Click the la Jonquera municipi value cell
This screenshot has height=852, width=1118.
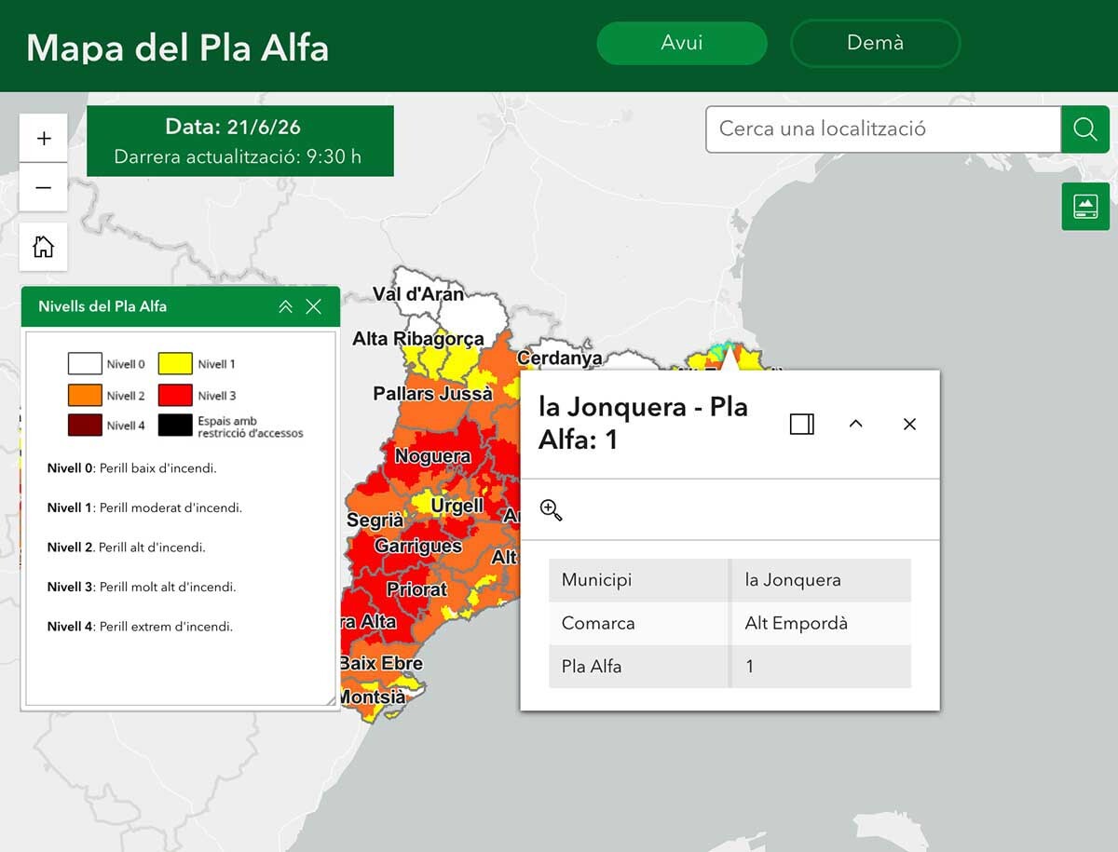pos(821,580)
